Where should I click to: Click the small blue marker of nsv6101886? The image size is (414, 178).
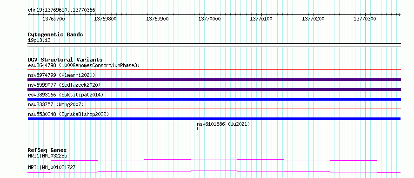198,129
